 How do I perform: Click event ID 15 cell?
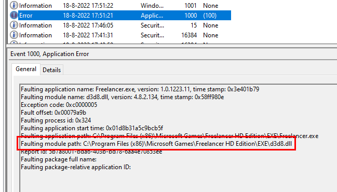point(194,25)
